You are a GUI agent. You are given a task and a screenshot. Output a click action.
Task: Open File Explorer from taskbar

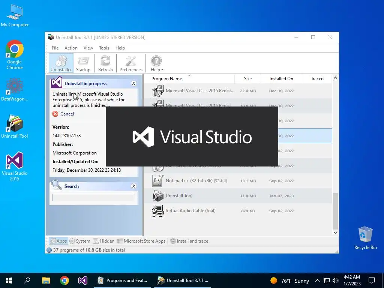[x=46, y=280]
